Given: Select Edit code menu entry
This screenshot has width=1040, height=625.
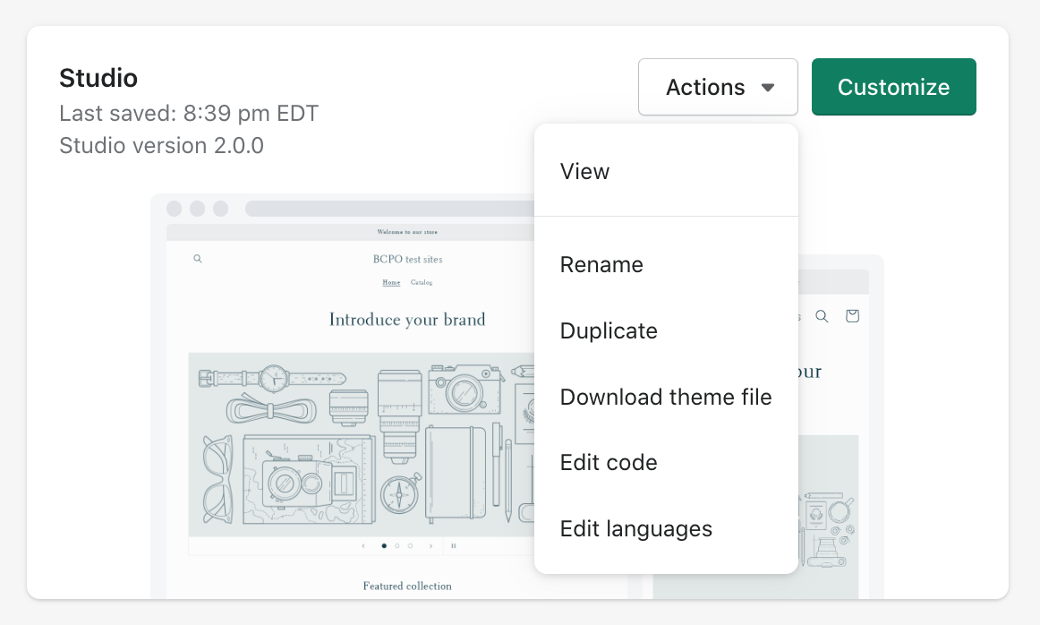Looking at the screenshot, I should tap(666, 462).
